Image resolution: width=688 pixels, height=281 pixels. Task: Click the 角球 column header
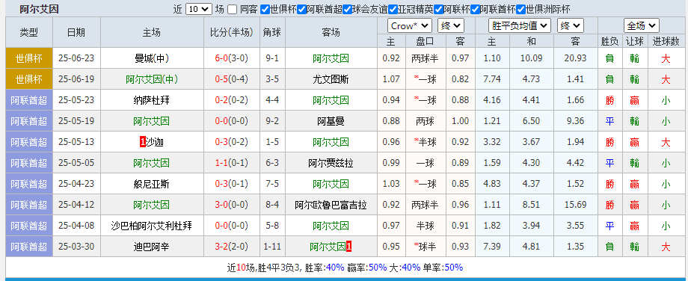pyautogui.click(x=272, y=32)
